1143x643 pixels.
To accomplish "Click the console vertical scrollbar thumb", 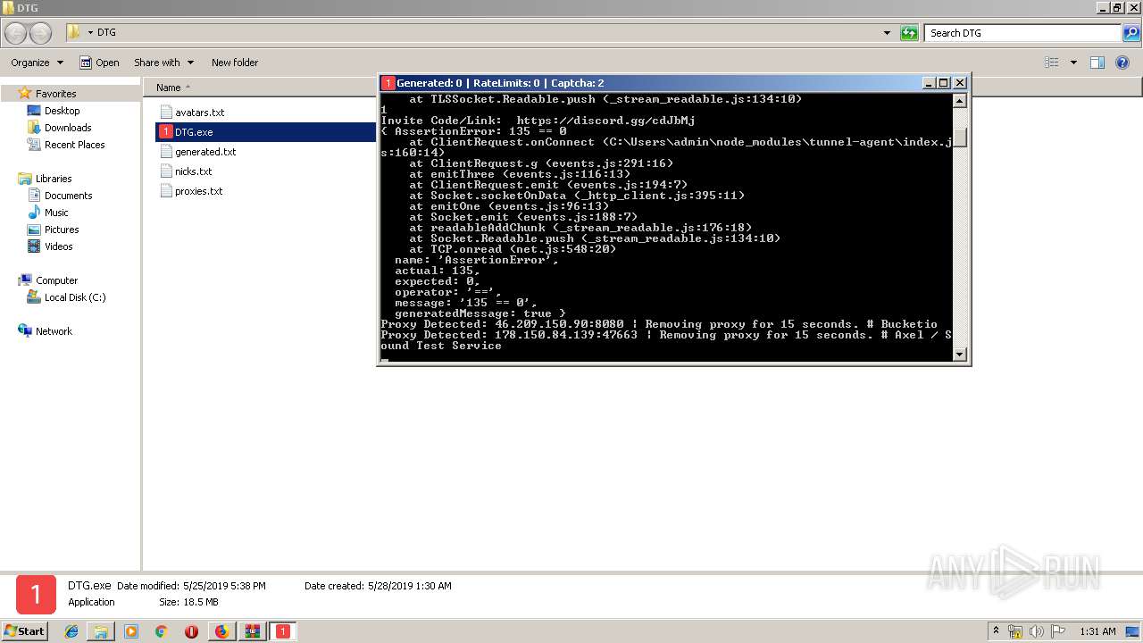I will coord(960,138).
